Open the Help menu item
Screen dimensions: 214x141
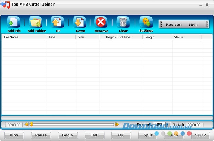coord(193,25)
